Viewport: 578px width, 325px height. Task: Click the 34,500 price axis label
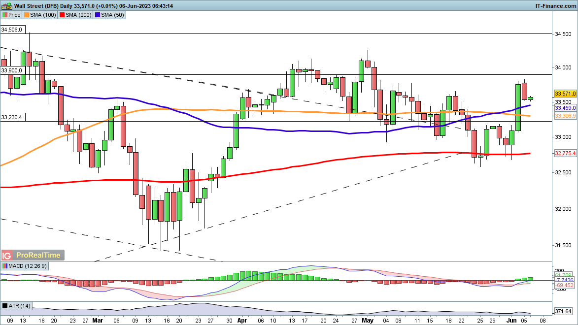click(563, 34)
